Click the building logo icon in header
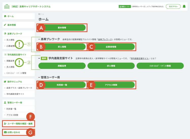190x139 pixels. coord(7,6)
